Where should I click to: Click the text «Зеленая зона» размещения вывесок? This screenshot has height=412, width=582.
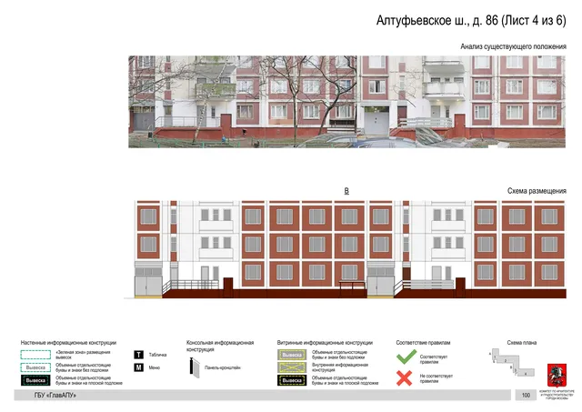pyautogui.click(x=83, y=355)
